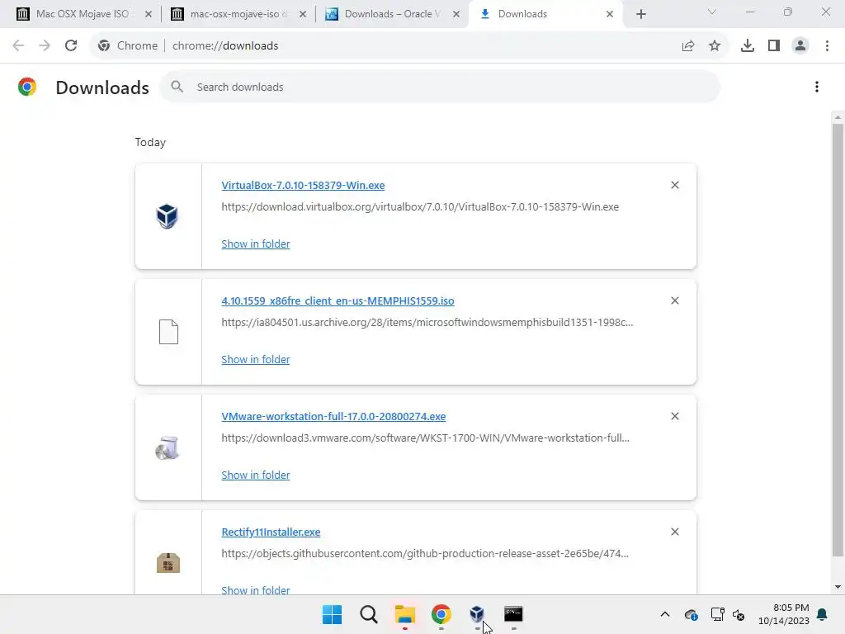Click the download.virtualbox.org source URL text
This screenshot has width=845, height=634.
coord(420,206)
